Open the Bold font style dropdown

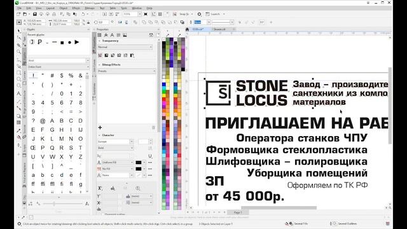click(x=115, y=148)
